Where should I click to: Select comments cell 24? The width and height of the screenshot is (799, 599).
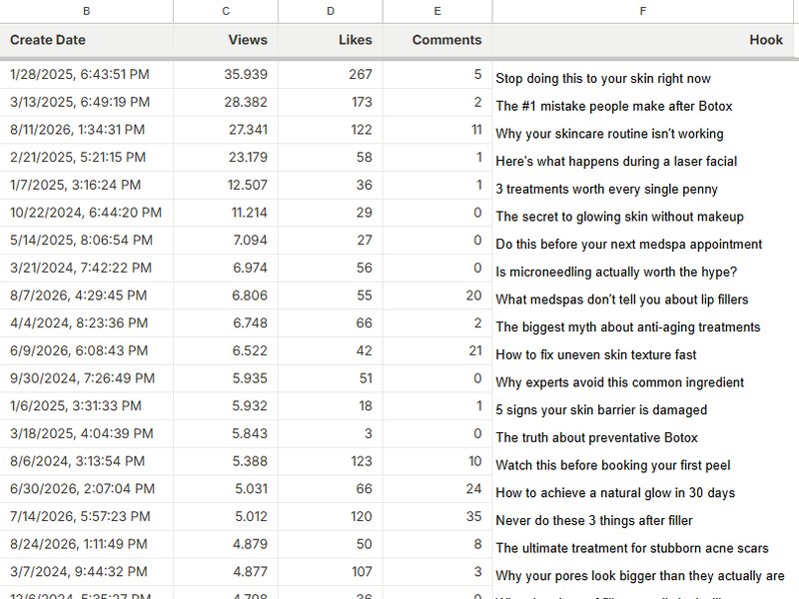(437, 488)
